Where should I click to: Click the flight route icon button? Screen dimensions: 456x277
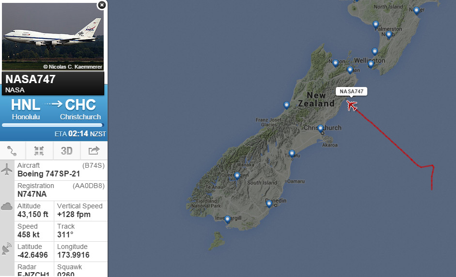pos(12,150)
